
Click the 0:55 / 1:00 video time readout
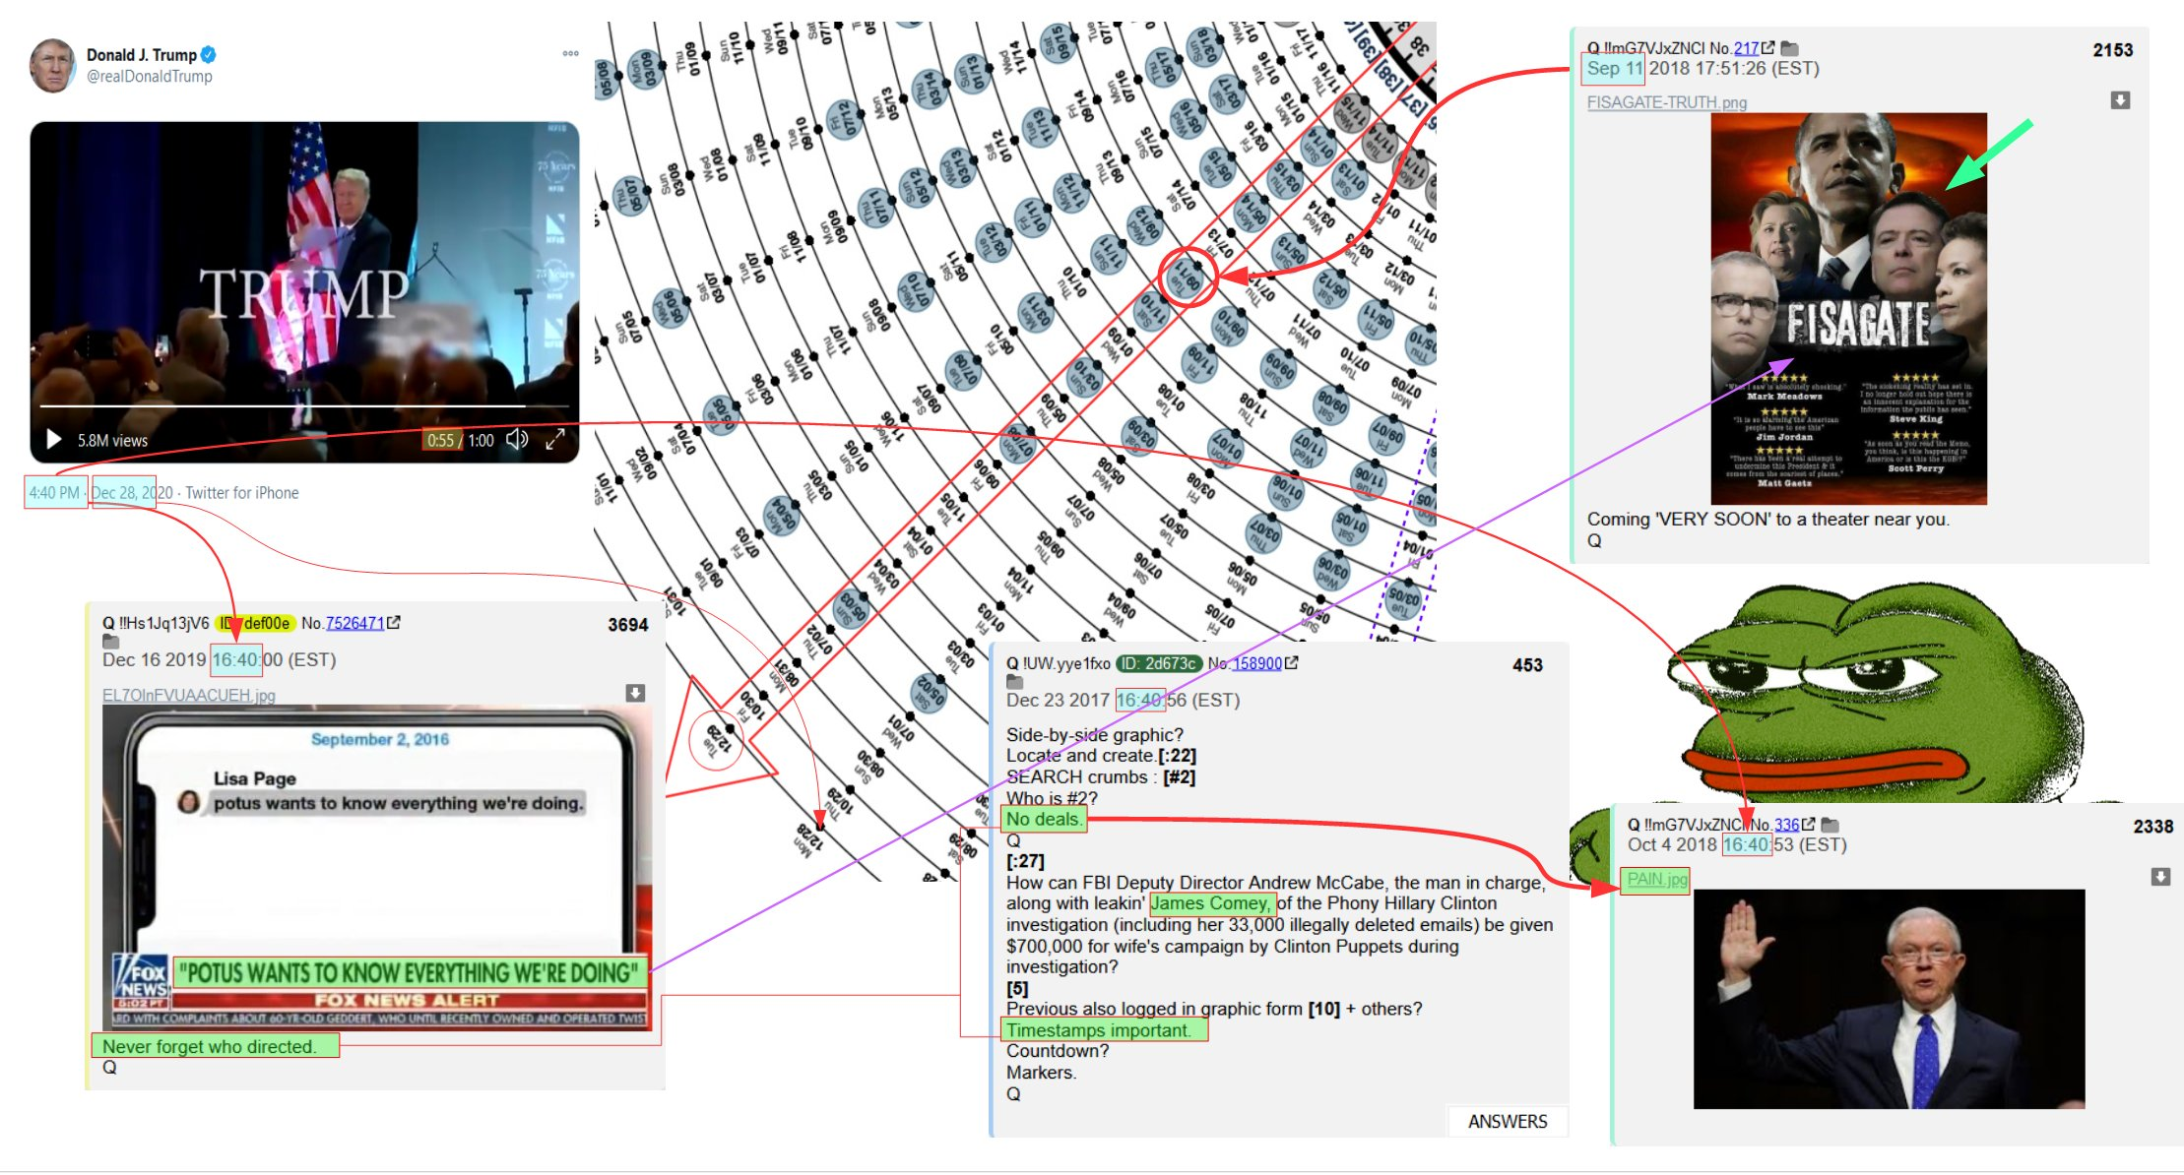pos(460,441)
